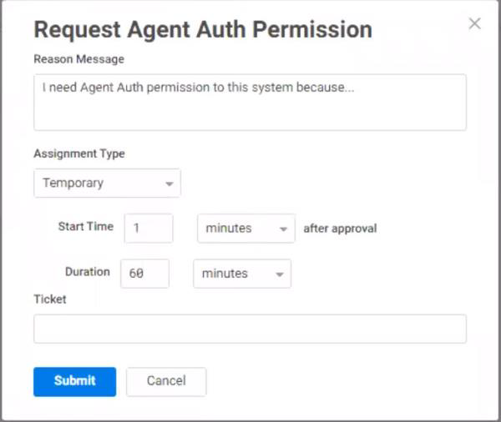Click the Reason Message label

click(78, 59)
